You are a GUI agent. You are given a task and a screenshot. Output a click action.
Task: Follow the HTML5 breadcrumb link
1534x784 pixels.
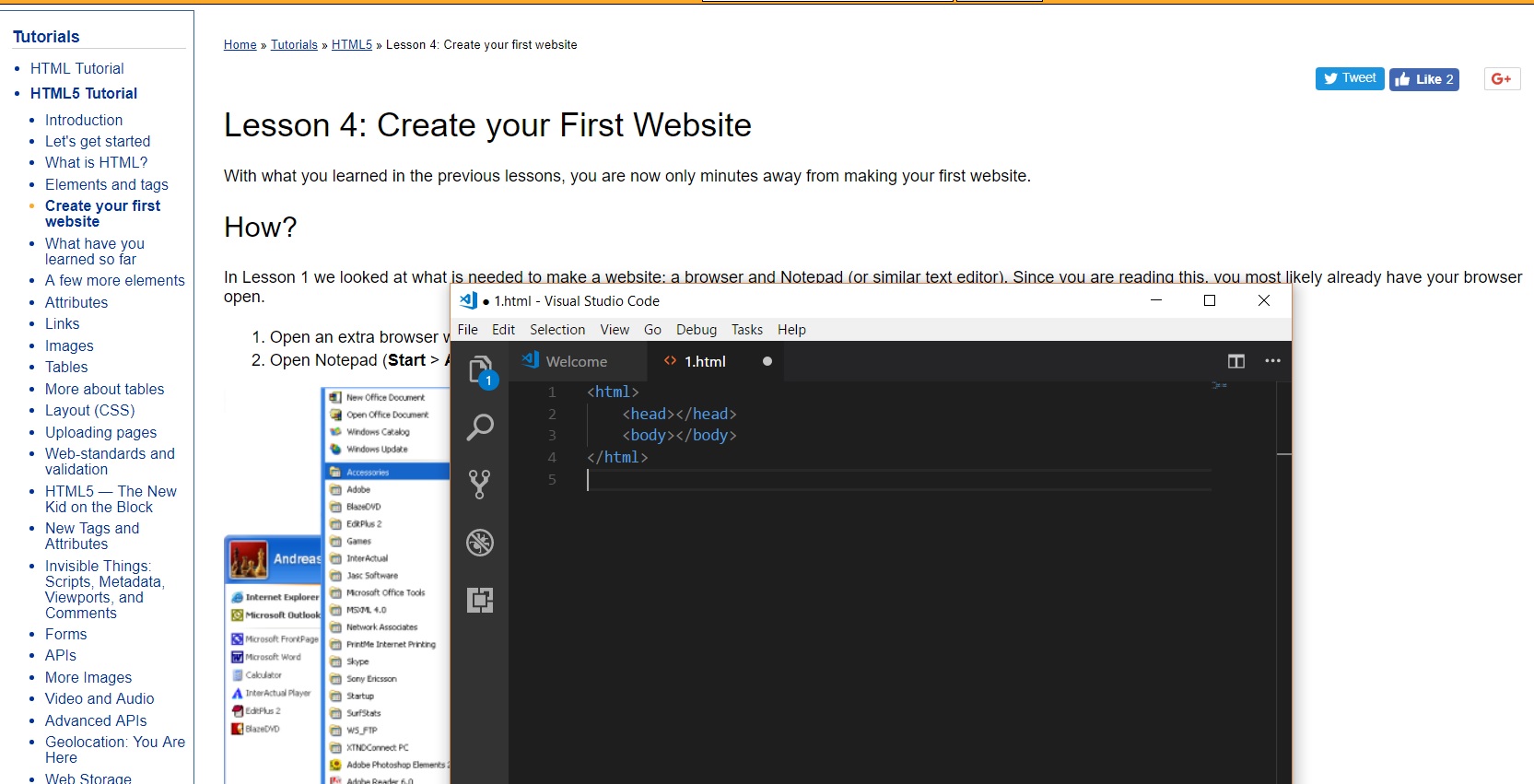(x=352, y=45)
